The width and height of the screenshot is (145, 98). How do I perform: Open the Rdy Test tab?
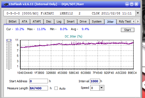(x=125, y=21)
